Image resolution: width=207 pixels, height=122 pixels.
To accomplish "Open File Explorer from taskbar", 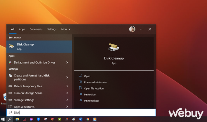I will click(x=17, y=119).
